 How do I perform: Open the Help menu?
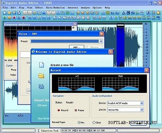[107, 8]
